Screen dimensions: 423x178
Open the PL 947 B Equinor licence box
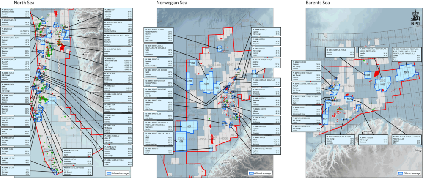pyautogui.click(x=266, y=31)
